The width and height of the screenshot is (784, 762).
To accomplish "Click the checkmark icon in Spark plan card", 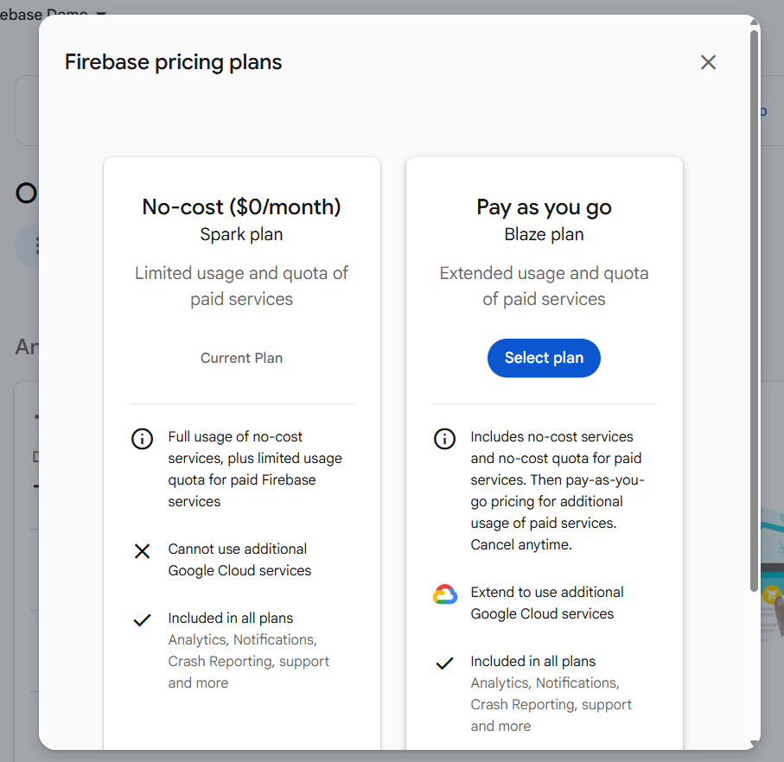I will pos(143,620).
